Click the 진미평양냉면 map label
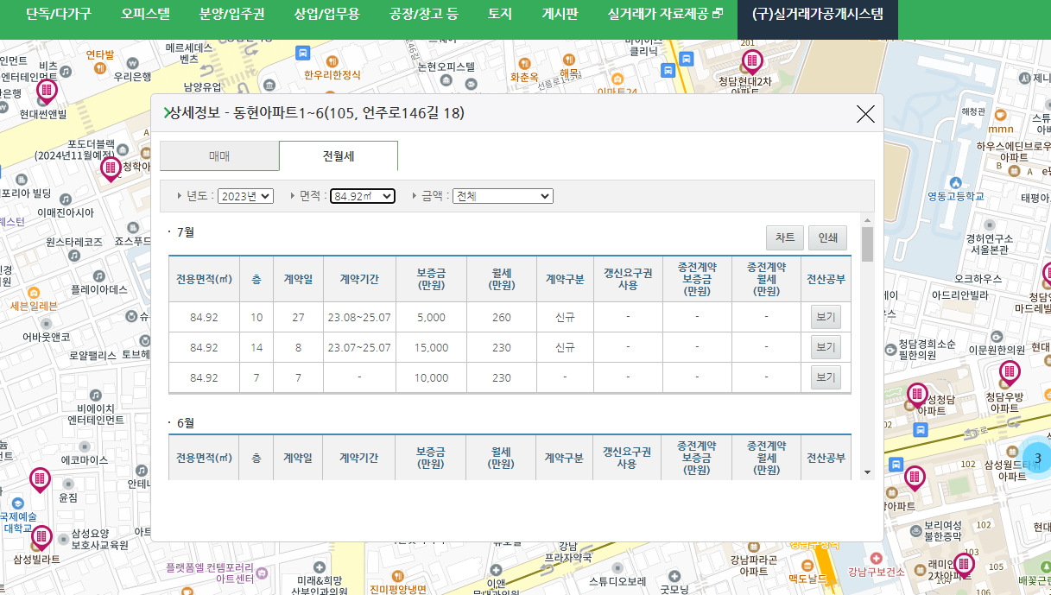Viewport: 1051px width, 595px height. 398,589
